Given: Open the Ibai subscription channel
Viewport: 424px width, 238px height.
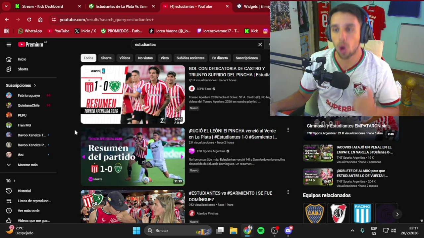Looking at the screenshot, I should point(21,155).
